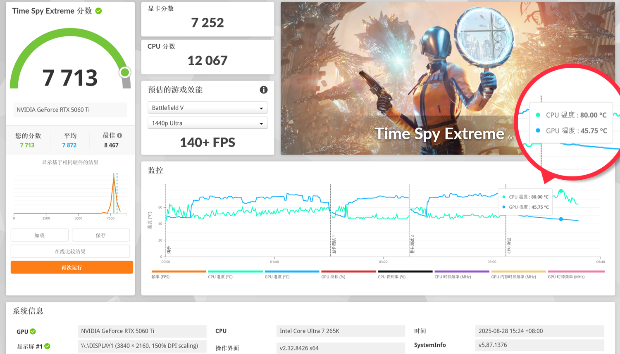Click the green knob on the score gauge
The image size is (620, 354).
125,73
